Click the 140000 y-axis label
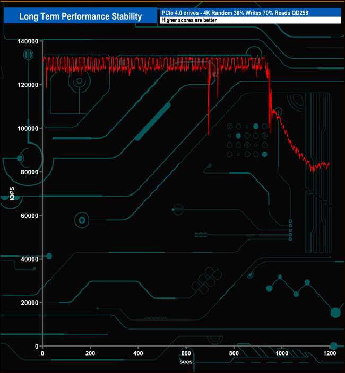345x373 pixels. 28,41
